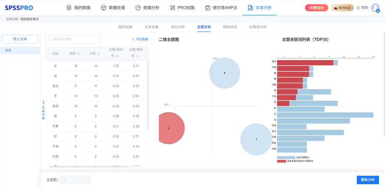This screenshot has width=385, height=188.
Task: Click the 数据处理 cube icon
Action: [x=104, y=8]
